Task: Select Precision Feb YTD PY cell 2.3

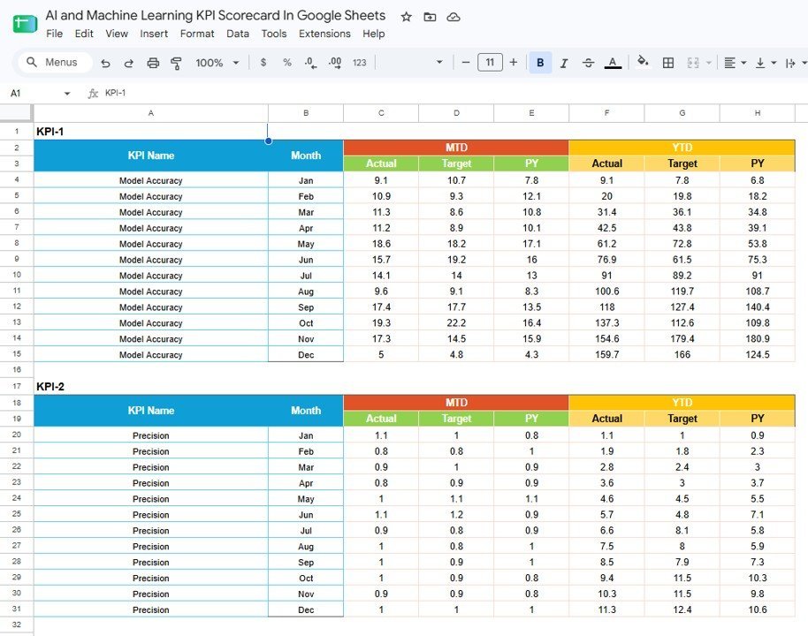Action: tap(757, 451)
